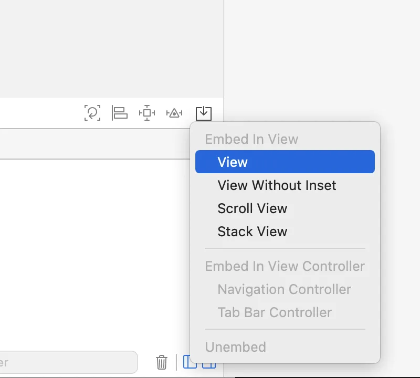Embed in Stack View
This screenshot has width=420, height=378.
tap(253, 232)
